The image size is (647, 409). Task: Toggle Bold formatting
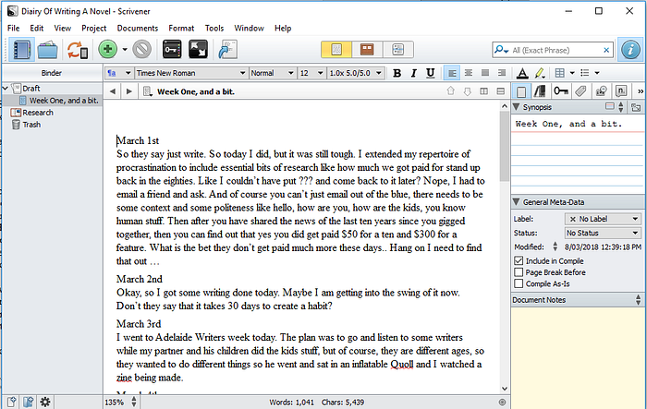click(x=397, y=73)
